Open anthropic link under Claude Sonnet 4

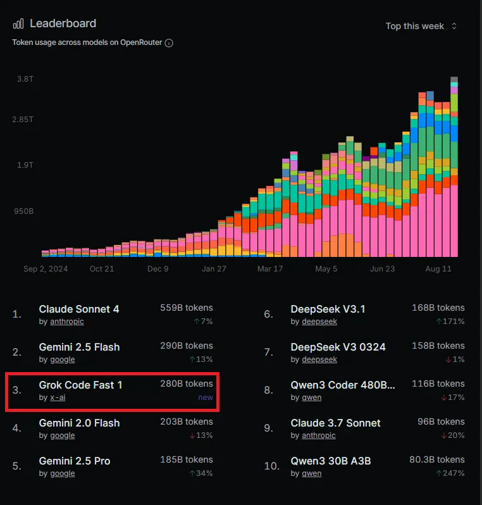[67, 321]
